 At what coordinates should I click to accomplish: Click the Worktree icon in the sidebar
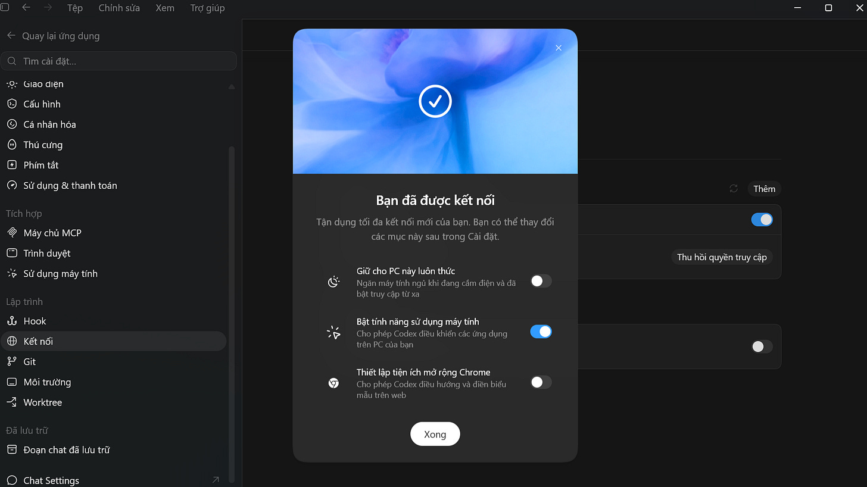click(12, 402)
